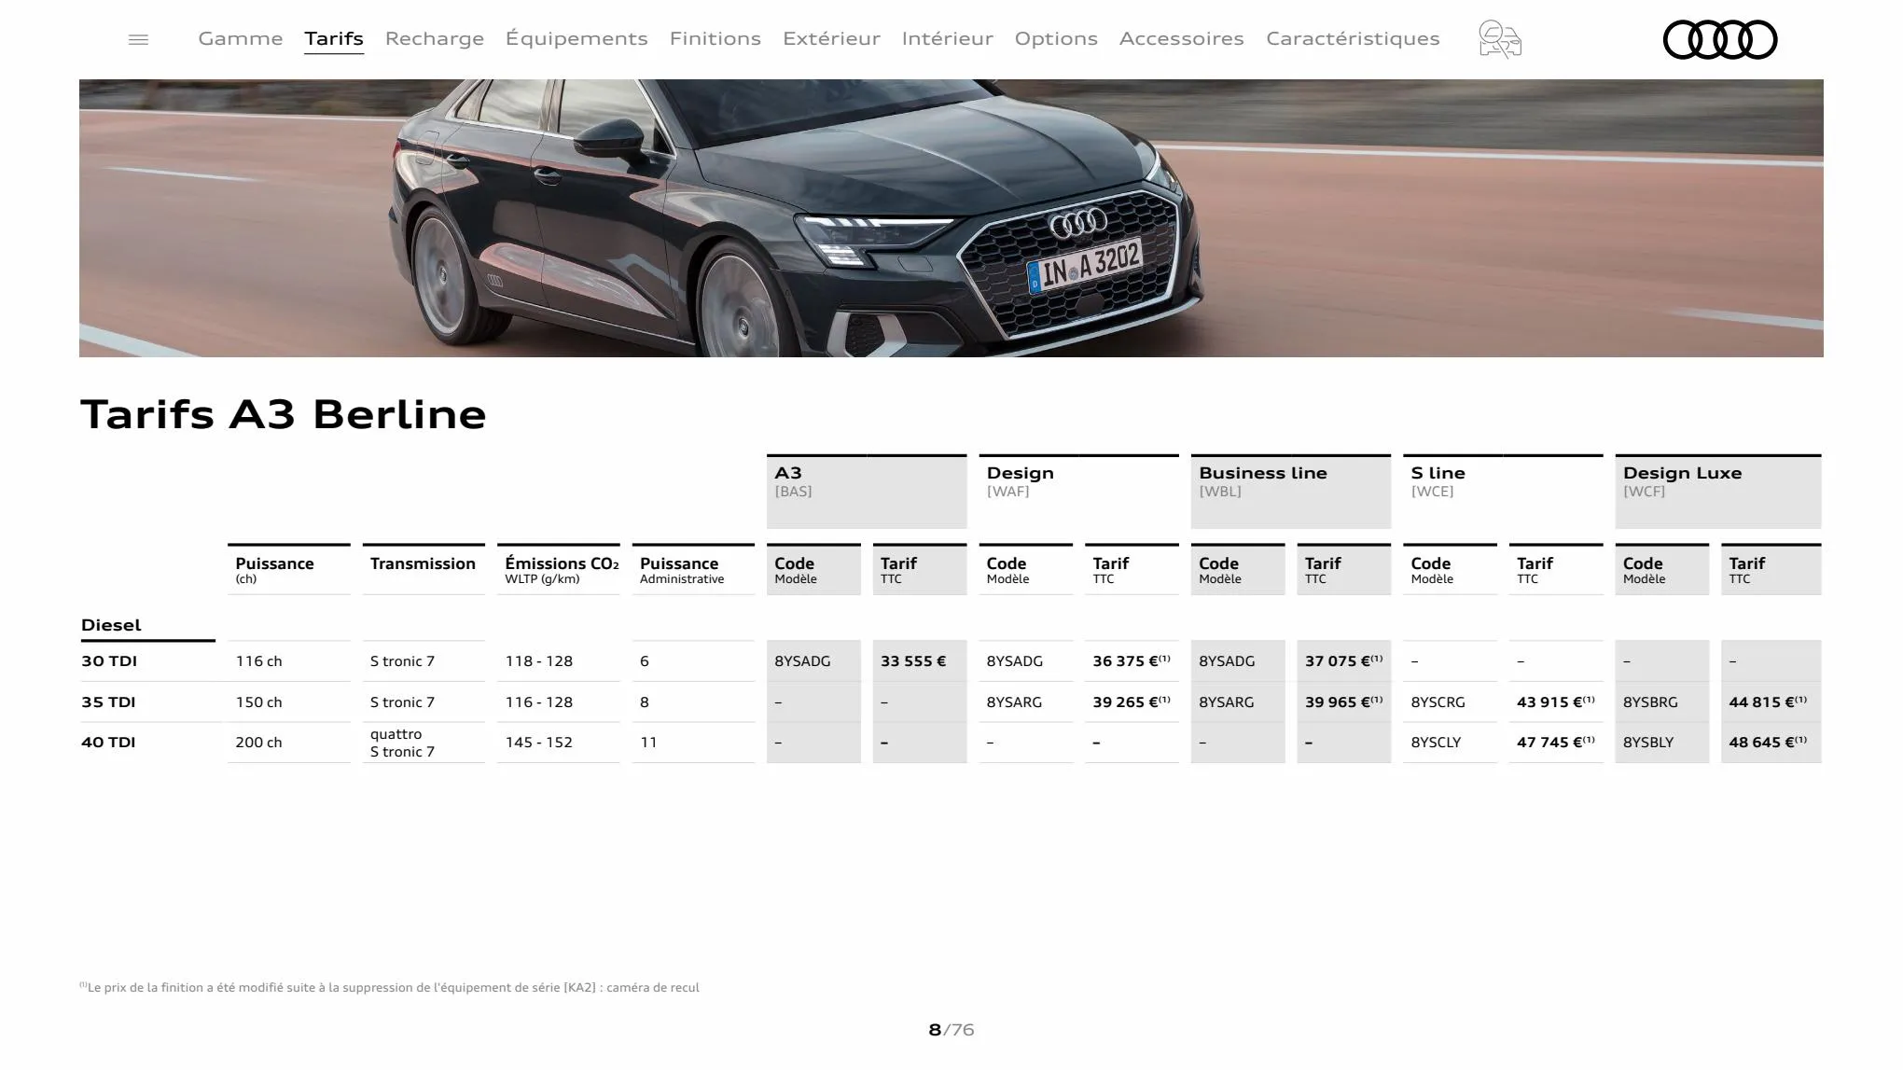Open the Caractéristiques tab
1903x1070 pixels.
click(1353, 38)
